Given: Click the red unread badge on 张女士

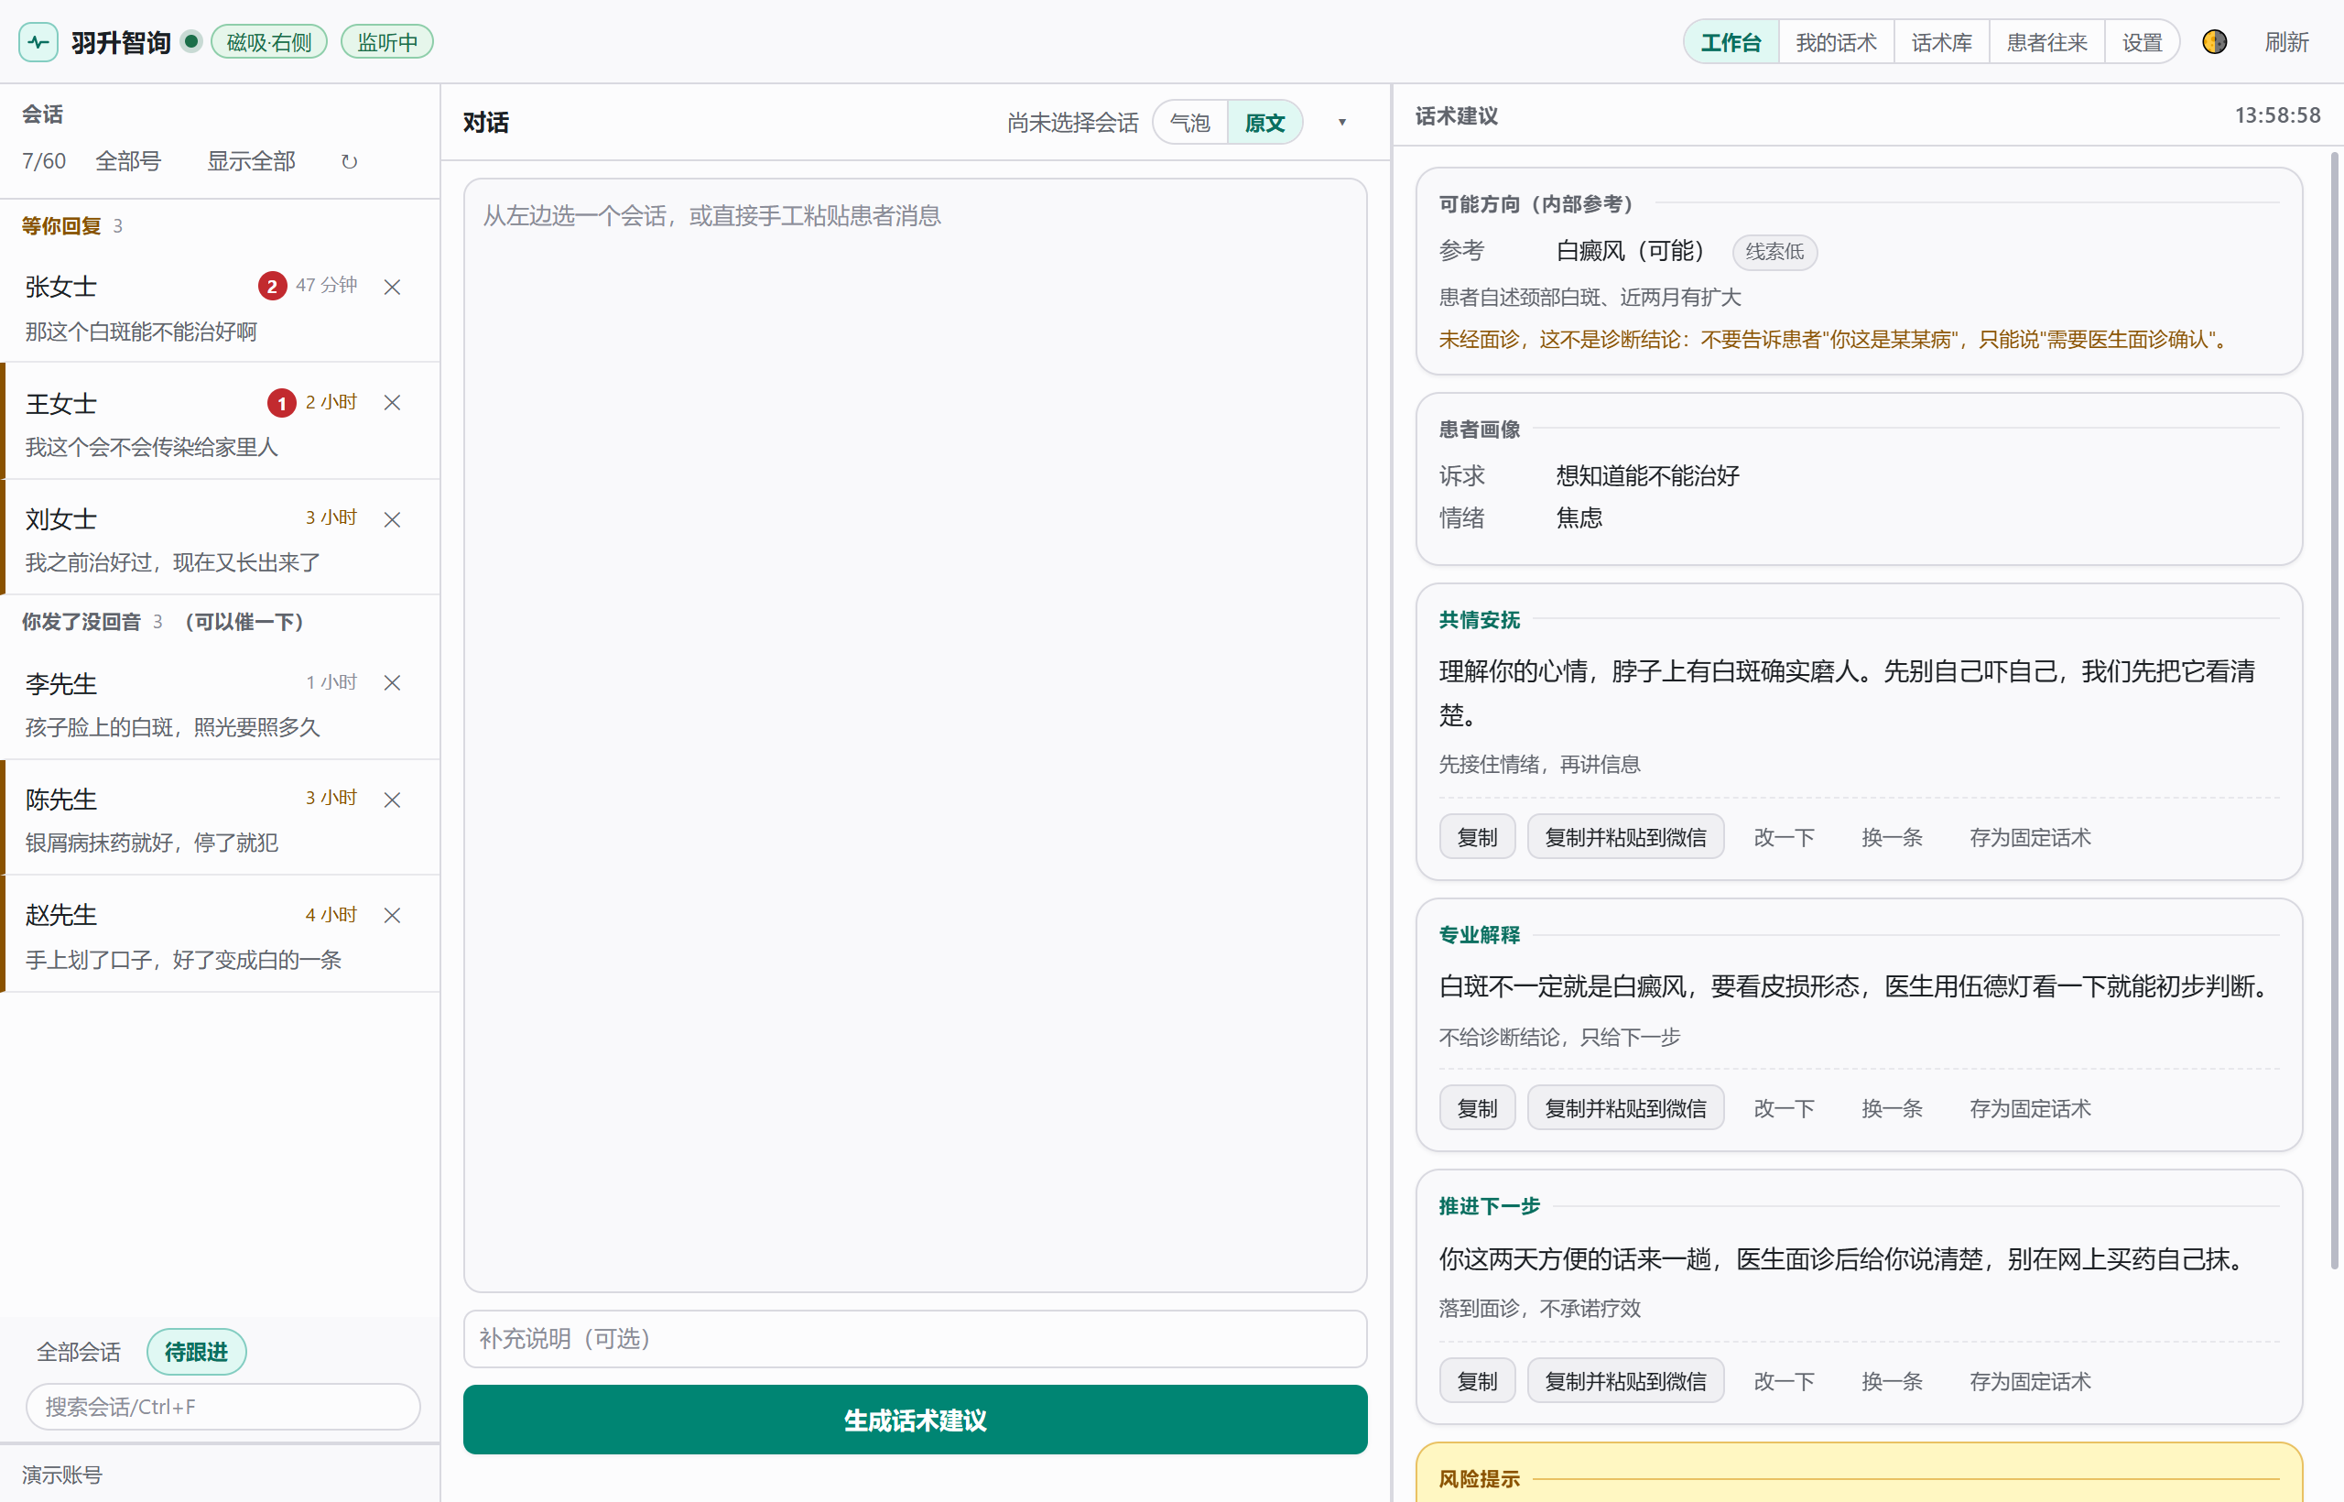Looking at the screenshot, I should point(272,286).
